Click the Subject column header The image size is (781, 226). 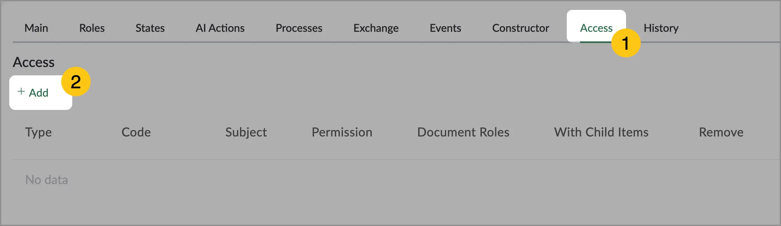(x=246, y=132)
